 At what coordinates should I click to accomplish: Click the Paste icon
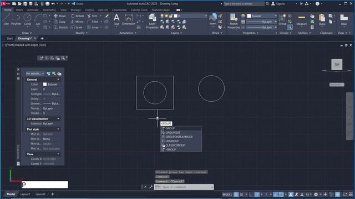(x=322, y=19)
